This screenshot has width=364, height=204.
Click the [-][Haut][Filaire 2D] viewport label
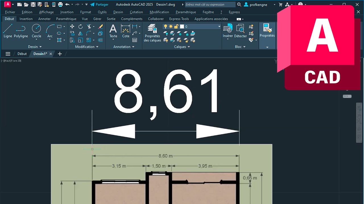coord(11,61)
